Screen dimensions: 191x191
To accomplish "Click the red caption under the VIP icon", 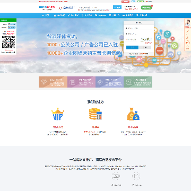I will [58, 127].
